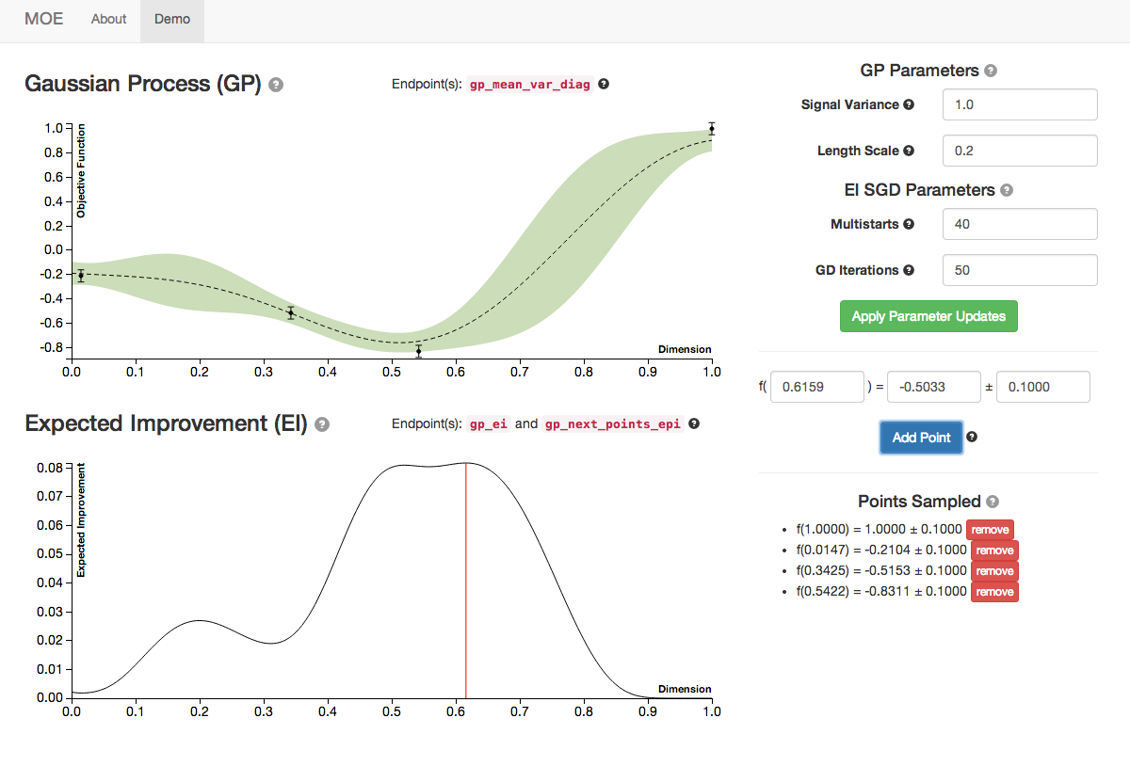1130x782 pixels.
Task: Click the Expected Improvement (EI) heading
Action: click(167, 423)
